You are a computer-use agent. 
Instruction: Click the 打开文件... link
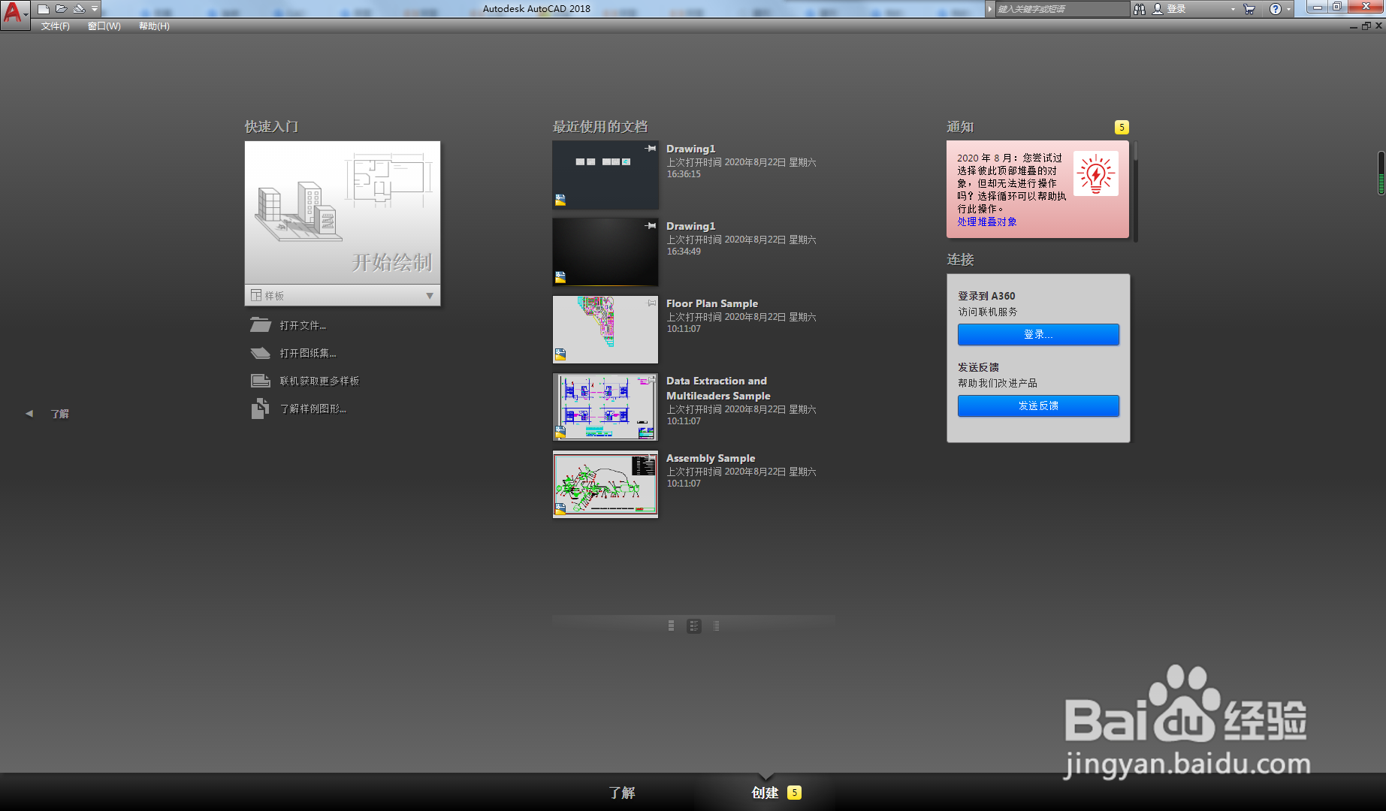303,325
